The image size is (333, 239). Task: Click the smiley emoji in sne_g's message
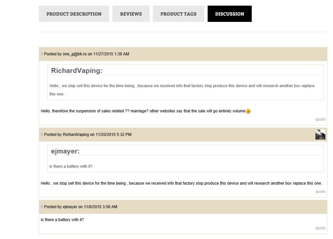click(x=248, y=111)
